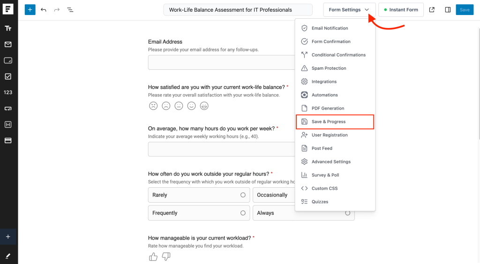This screenshot has height=264, width=480.
Task: Click the blue add block plus button
Action: [x=30, y=10]
